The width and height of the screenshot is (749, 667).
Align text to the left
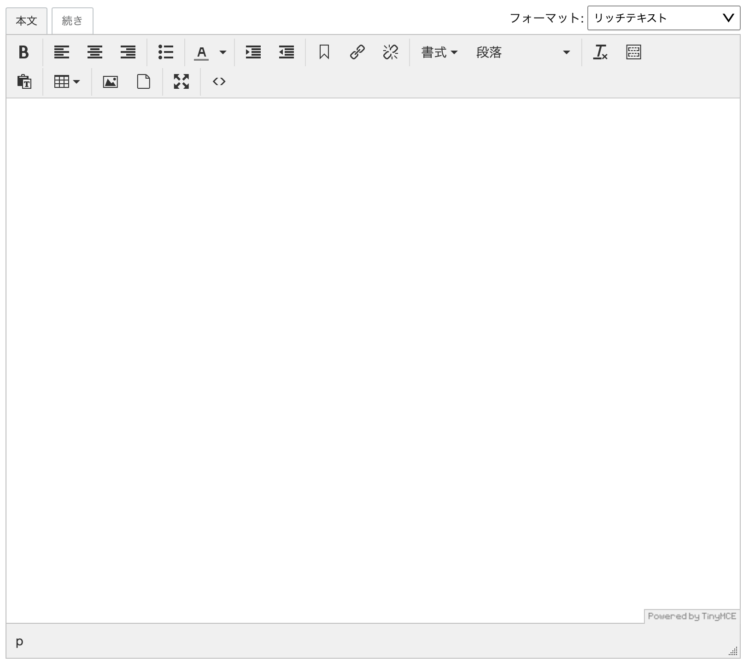[62, 52]
